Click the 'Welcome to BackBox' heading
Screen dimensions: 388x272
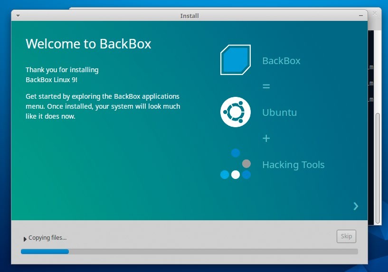[x=88, y=44]
